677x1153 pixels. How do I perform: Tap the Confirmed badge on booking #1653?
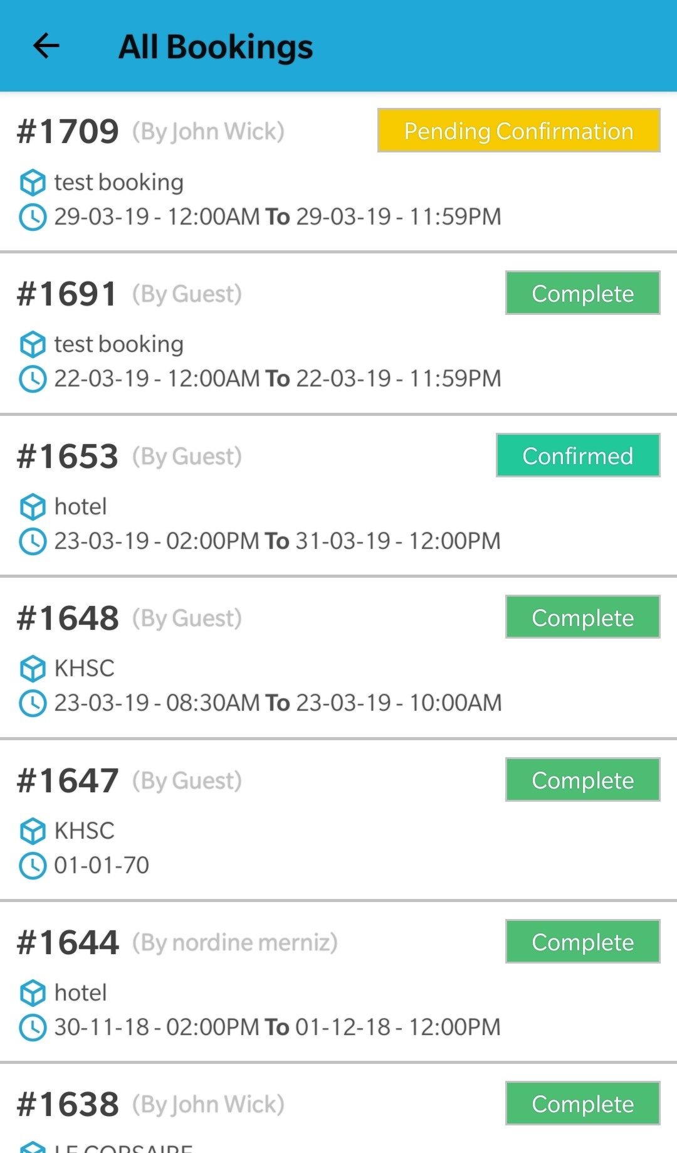[577, 455]
